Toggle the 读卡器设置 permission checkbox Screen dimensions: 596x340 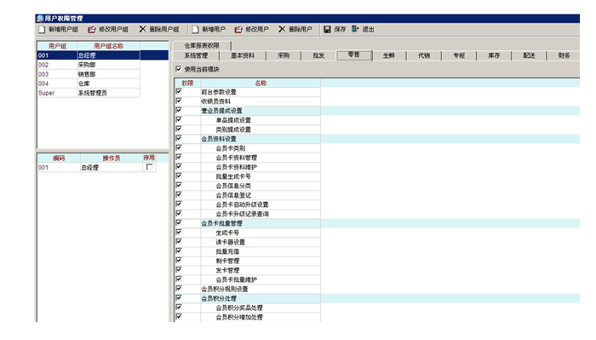tap(179, 242)
